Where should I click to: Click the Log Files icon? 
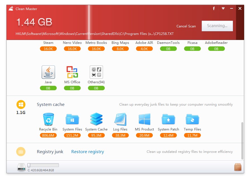coord(120,119)
